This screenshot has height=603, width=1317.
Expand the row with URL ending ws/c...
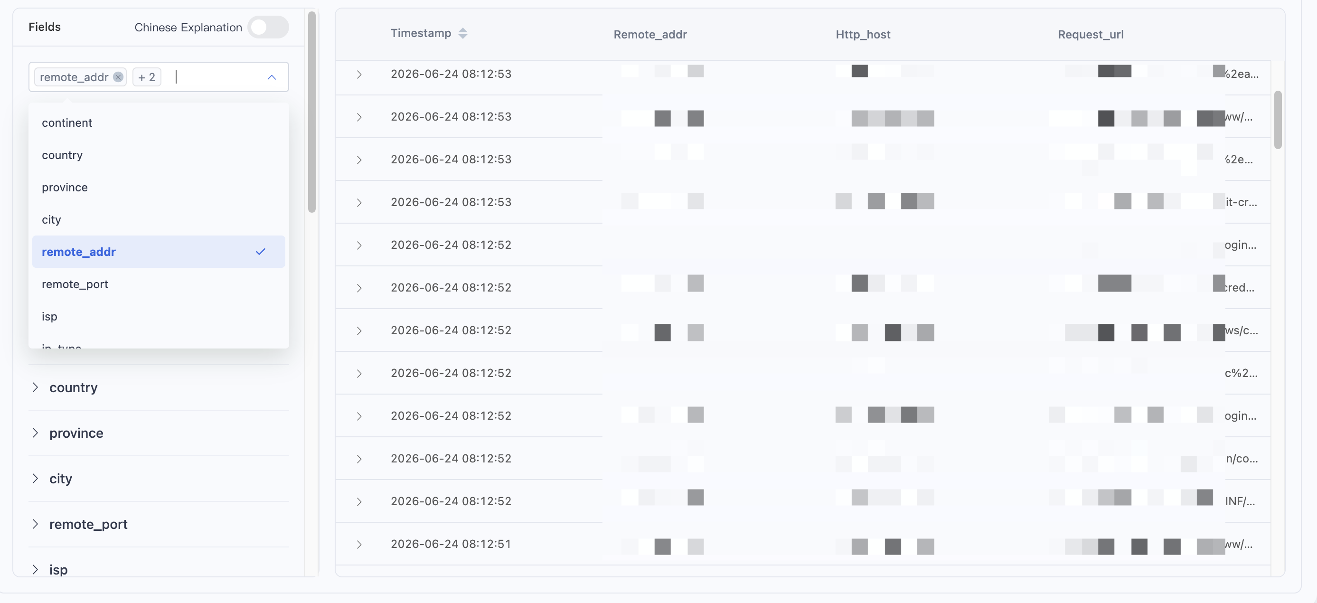[x=359, y=331]
